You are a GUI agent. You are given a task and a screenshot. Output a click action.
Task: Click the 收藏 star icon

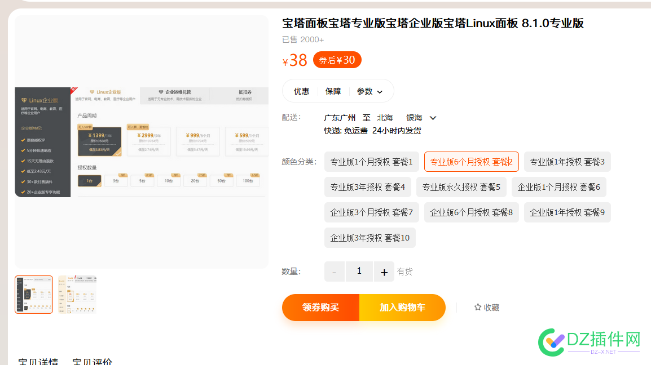pyautogui.click(x=478, y=307)
